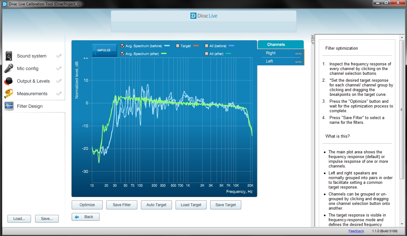This screenshot has height=236, width=407.
Task: Open the Measurements step
Action: [33, 94]
